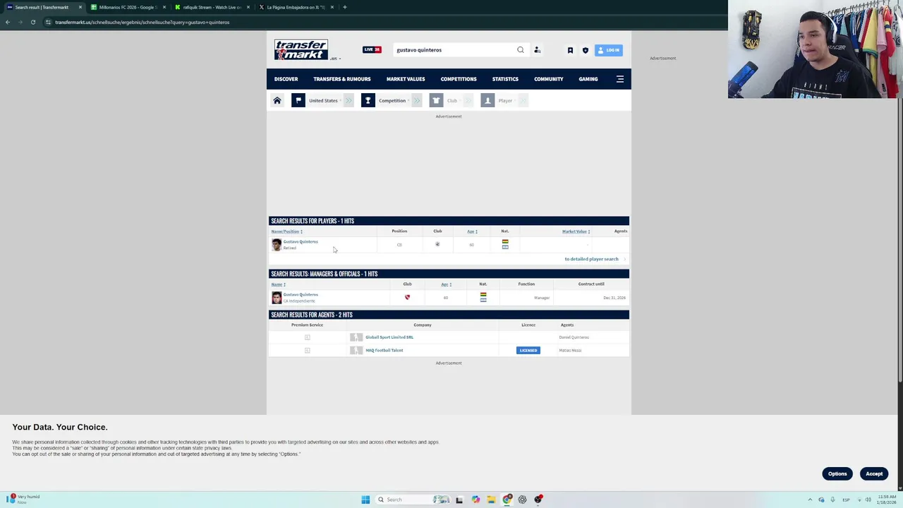The height and width of the screenshot is (508, 903).
Task: Sort players by Market Value
Action: click(x=576, y=231)
